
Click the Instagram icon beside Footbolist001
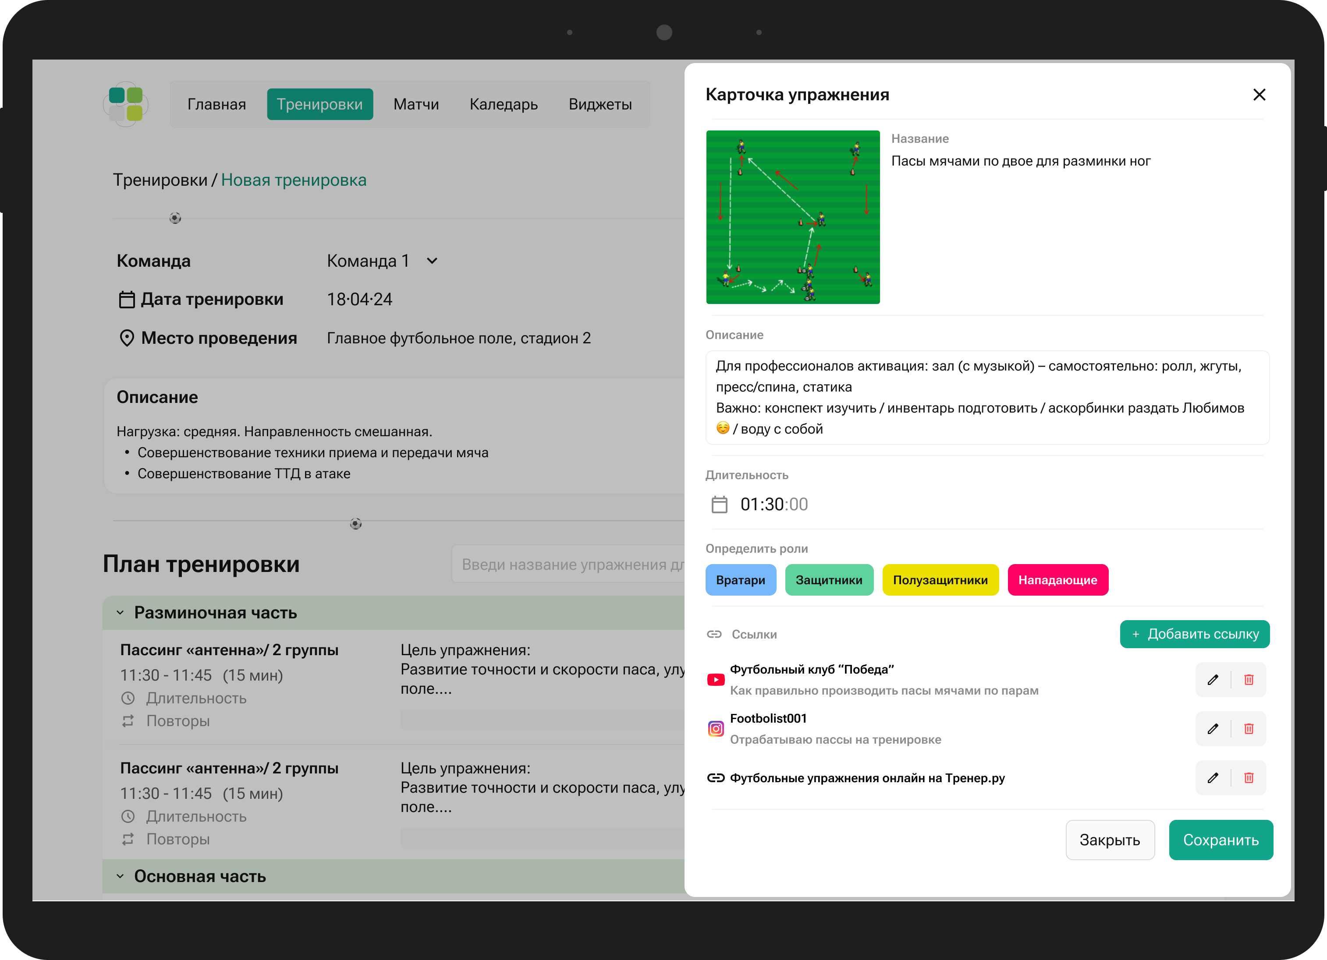[716, 728]
